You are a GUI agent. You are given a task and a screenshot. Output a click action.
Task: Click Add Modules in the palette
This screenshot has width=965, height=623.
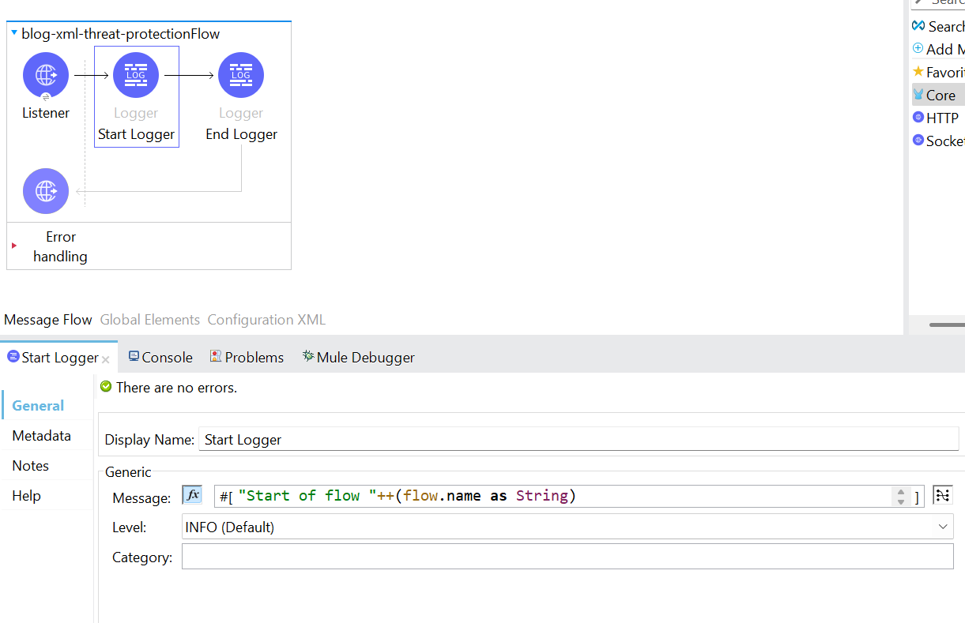pos(941,49)
